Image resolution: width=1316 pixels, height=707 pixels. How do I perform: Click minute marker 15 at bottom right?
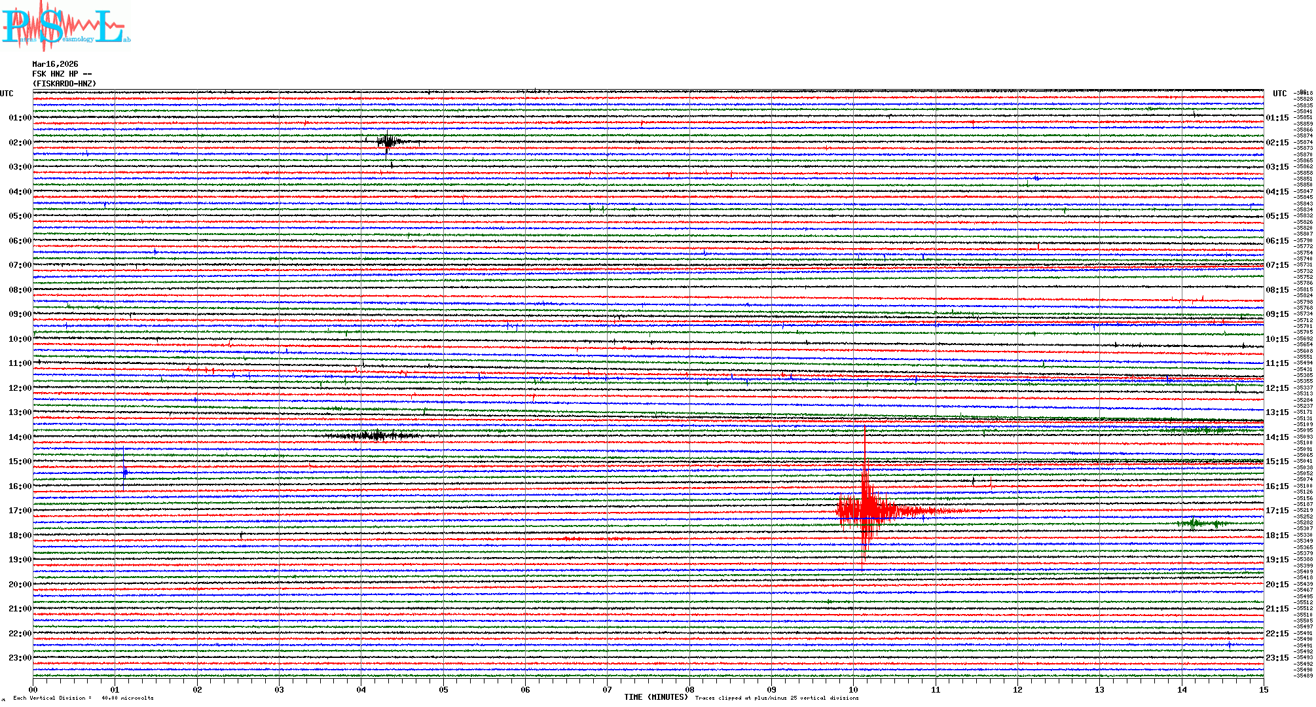click(x=1263, y=689)
